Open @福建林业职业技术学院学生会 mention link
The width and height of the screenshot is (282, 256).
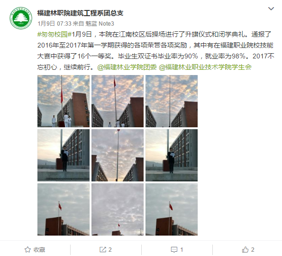[x=205, y=67]
